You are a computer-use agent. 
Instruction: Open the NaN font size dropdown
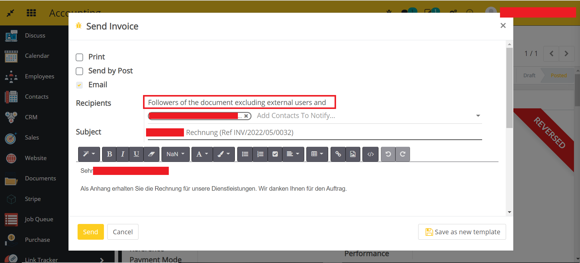175,154
